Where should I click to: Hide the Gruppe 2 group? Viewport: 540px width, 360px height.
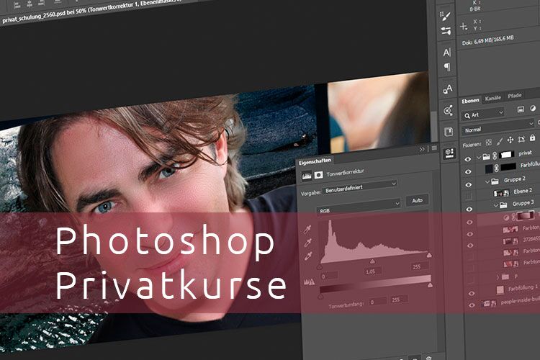[x=468, y=184]
